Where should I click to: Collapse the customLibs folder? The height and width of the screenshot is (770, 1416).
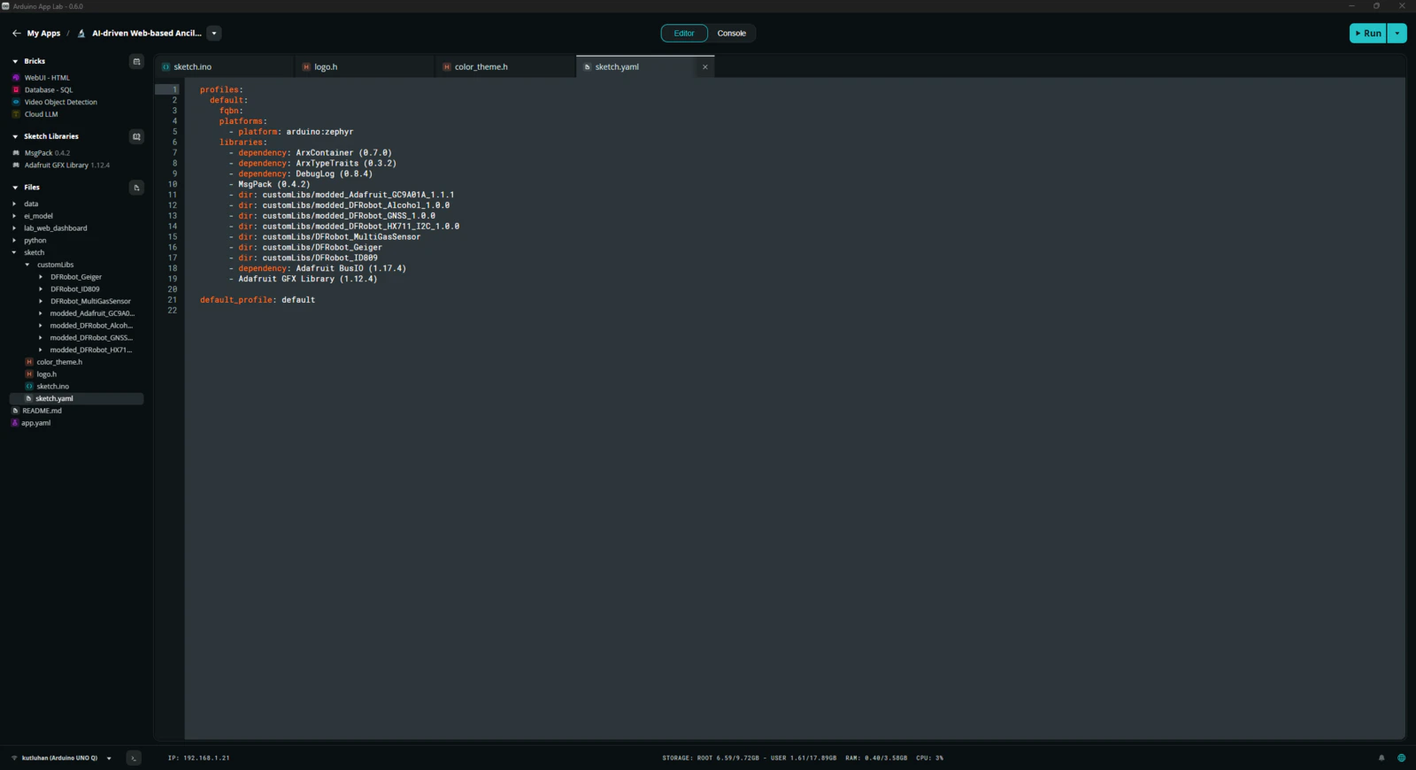[27, 265]
